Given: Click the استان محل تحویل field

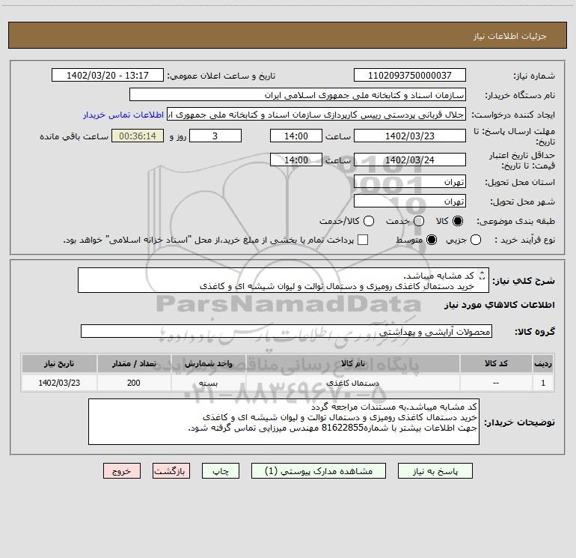Looking at the screenshot, I should (410, 182).
